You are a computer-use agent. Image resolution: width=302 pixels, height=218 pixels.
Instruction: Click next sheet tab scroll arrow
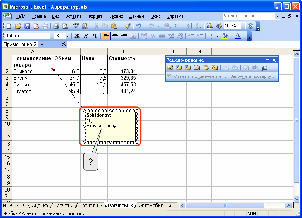coord(17,206)
